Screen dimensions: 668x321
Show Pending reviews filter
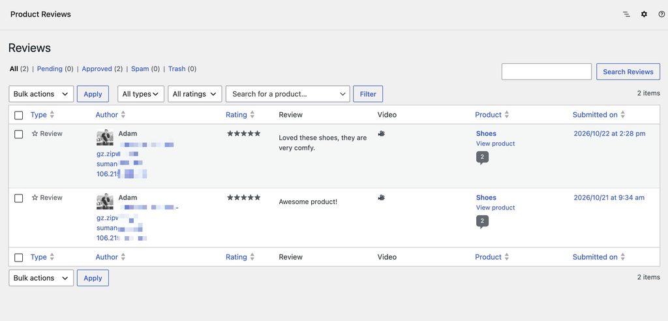[50, 69]
